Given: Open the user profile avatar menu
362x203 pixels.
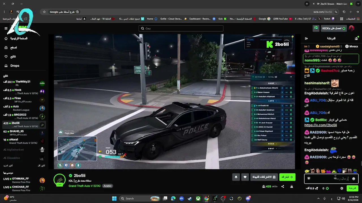Looking at the screenshot, I should (351, 28).
